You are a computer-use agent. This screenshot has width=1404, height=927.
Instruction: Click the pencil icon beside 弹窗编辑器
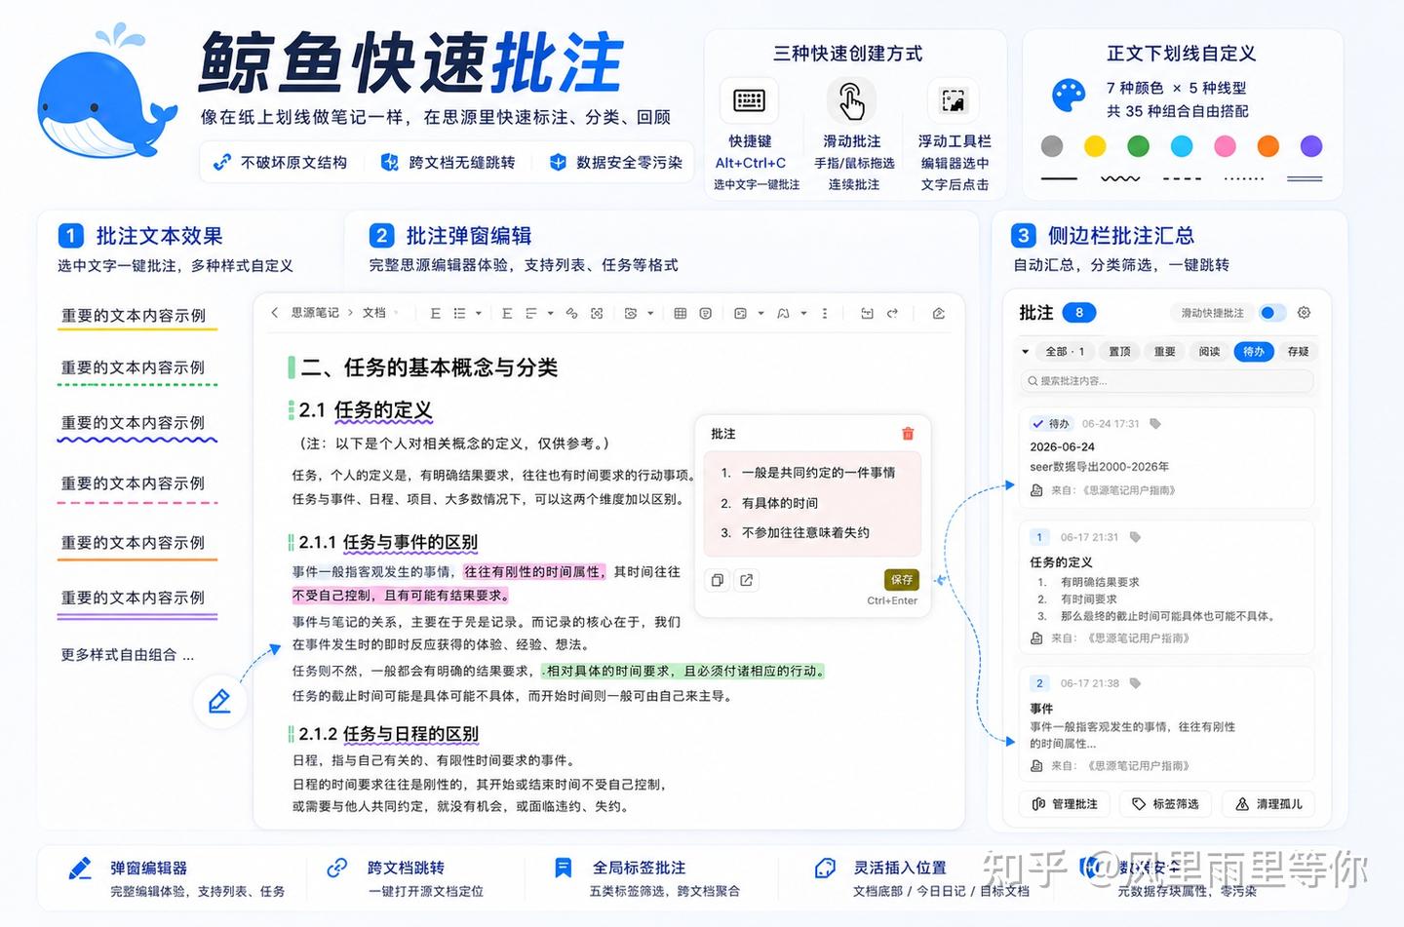pyautogui.click(x=81, y=868)
